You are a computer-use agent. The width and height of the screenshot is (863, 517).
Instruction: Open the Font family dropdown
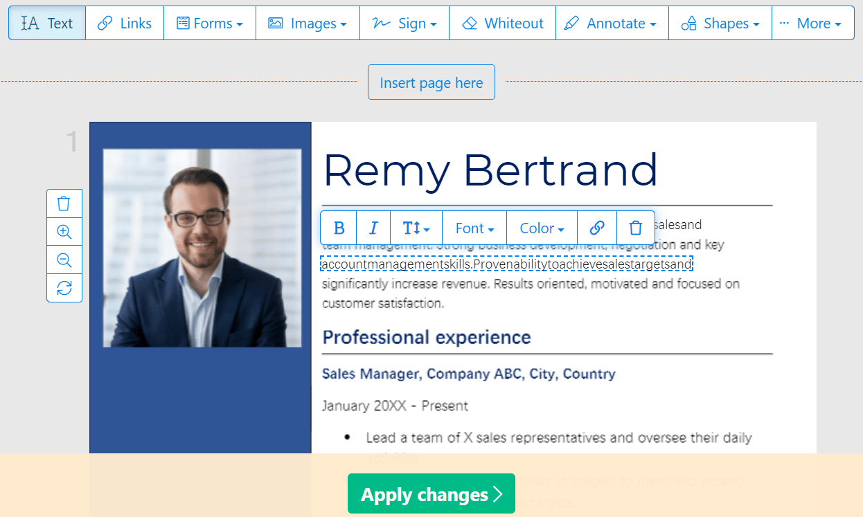[474, 228]
